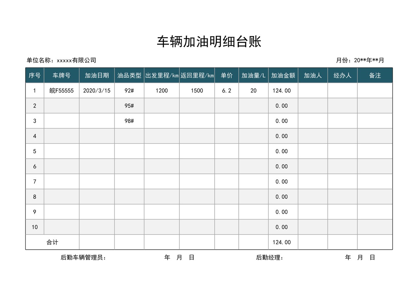
Task: Click the 返回里程/km column header
Action: tap(197, 75)
